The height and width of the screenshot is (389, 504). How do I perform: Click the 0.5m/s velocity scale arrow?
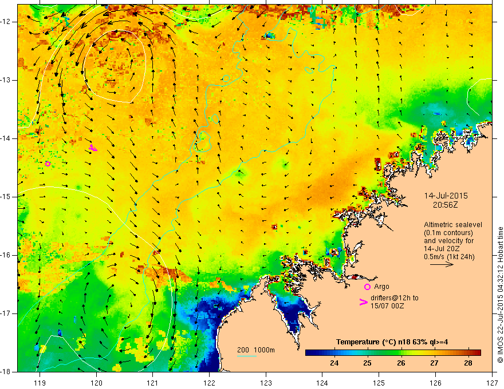(x=442, y=264)
